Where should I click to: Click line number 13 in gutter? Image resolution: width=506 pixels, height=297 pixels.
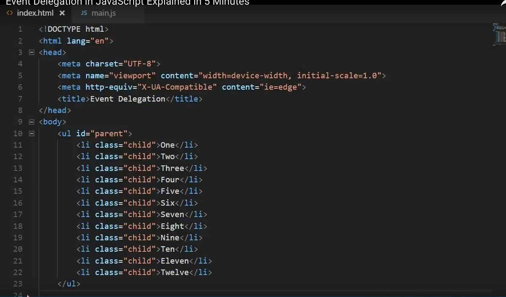tap(18, 168)
